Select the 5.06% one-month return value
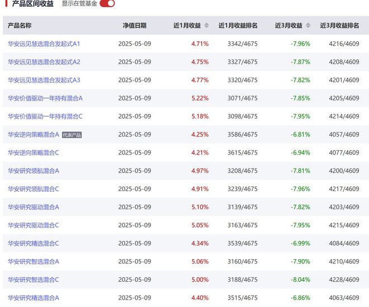 200,261
